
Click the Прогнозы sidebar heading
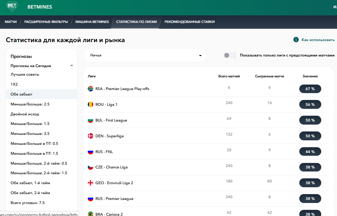pos(21,56)
